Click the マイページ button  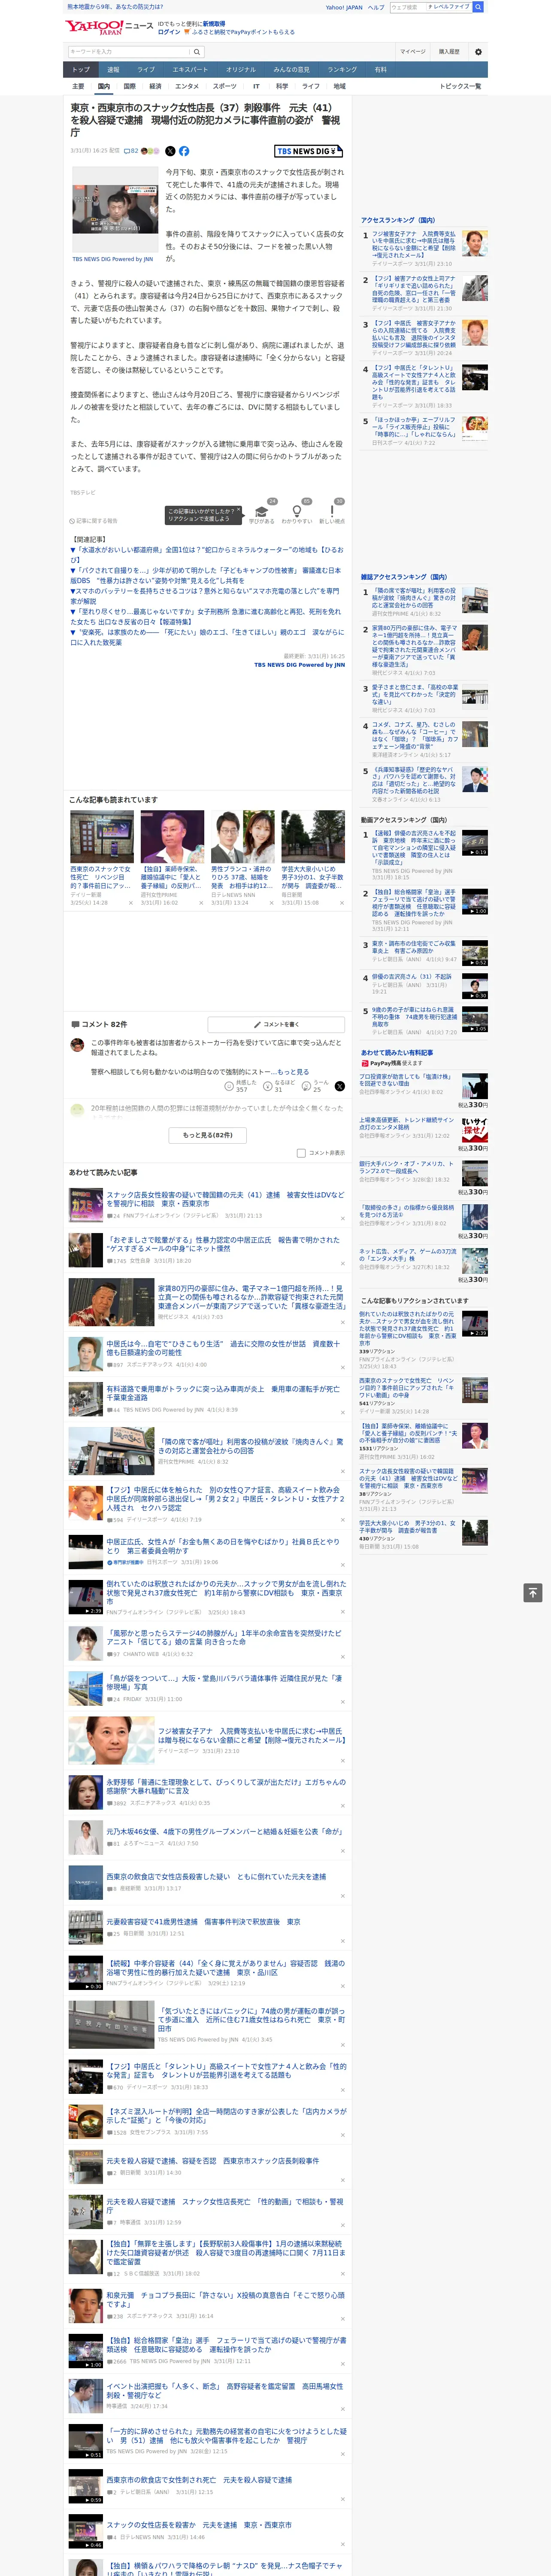point(413,52)
